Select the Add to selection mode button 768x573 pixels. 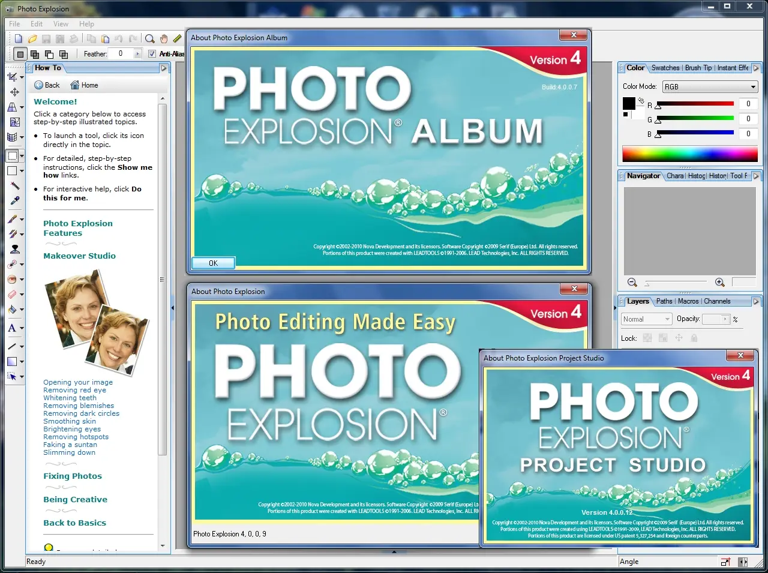(x=34, y=54)
